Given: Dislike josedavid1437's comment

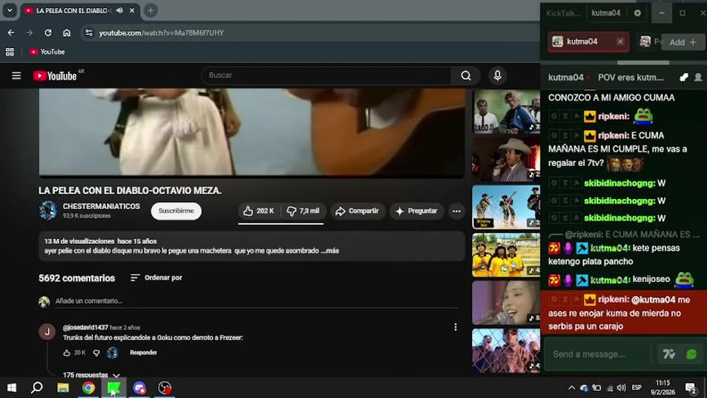Looking at the screenshot, I should [96, 353].
